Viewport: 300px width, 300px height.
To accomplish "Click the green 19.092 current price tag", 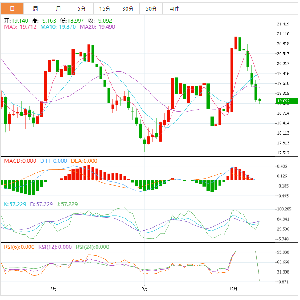I will point(287,101).
